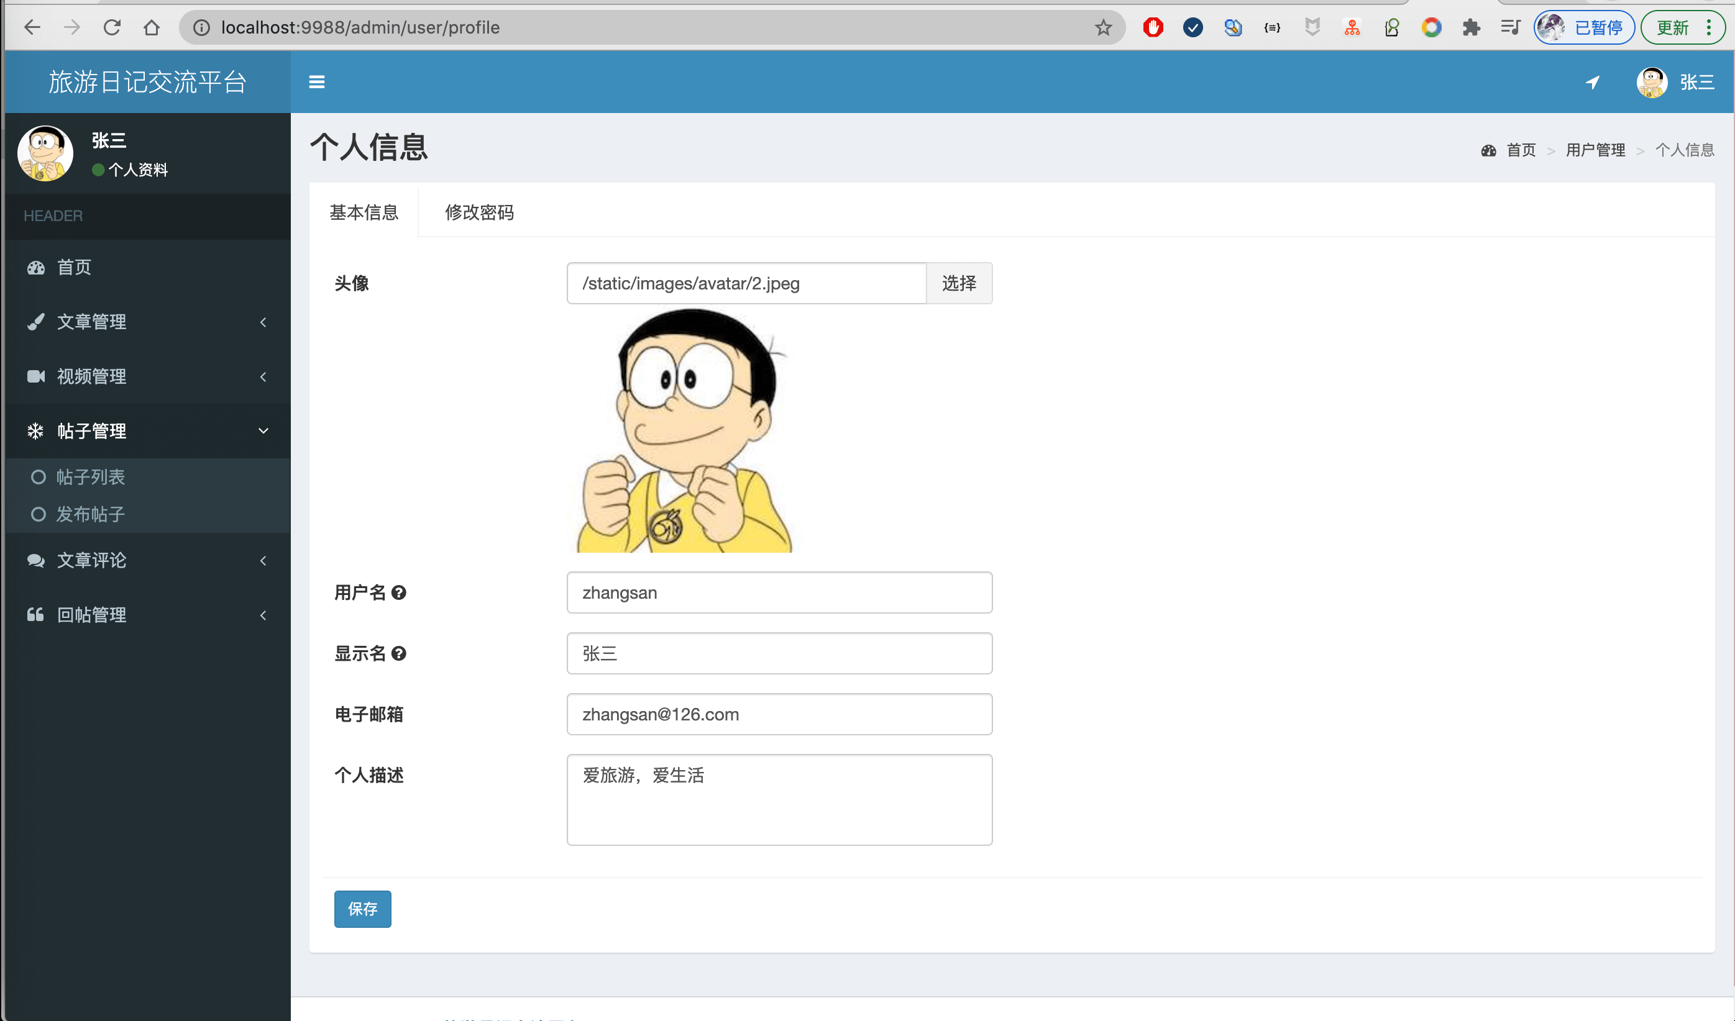This screenshot has height=1021, width=1735.
Task: Click the 帖子管理 sidebar icon
Action: click(x=35, y=430)
